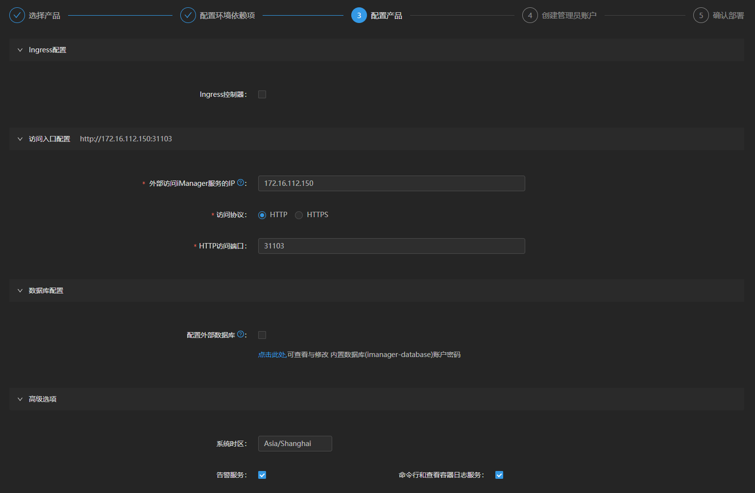Click the step 4 circle for 创建管理员账户
Screen dimensions: 755x493
tap(530, 15)
